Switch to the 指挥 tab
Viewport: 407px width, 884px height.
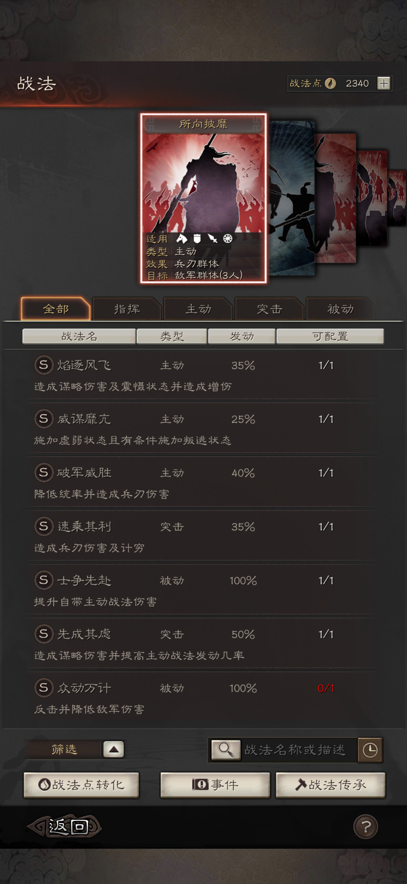click(127, 309)
